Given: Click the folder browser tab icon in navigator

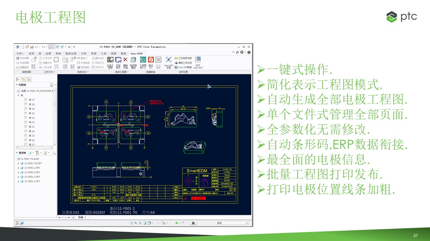Looking at the screenshot, I should click(x=23, y=79).
